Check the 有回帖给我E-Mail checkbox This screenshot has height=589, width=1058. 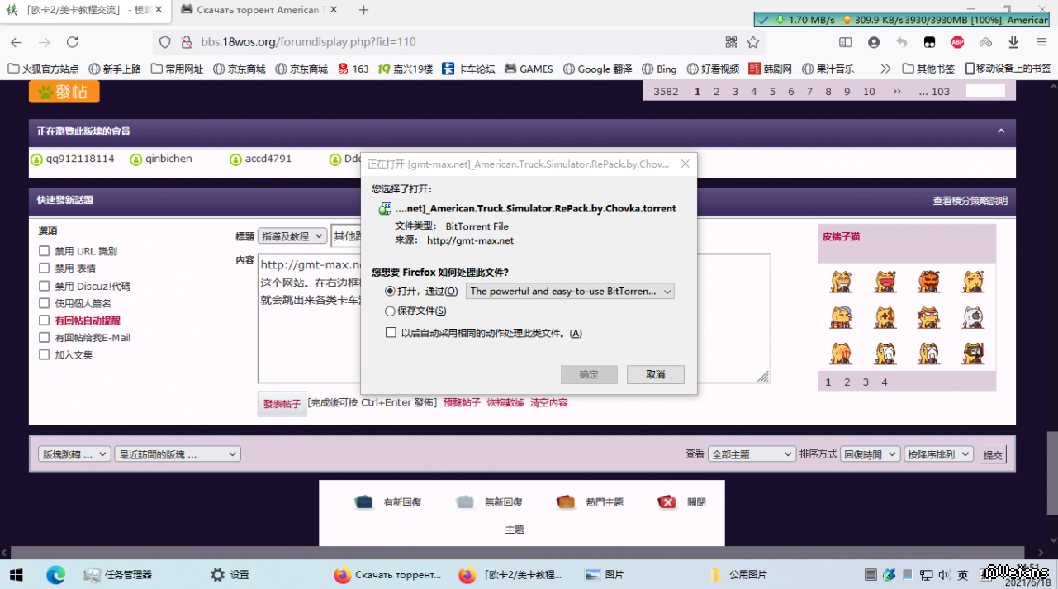[x=45, y=338]
